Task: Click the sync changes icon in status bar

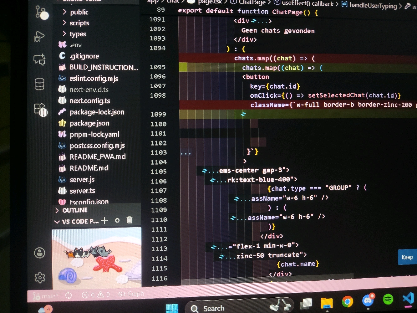Action: [x=69, y=295]
